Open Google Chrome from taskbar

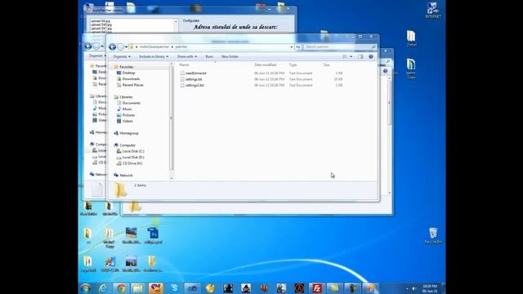(121, 288)
